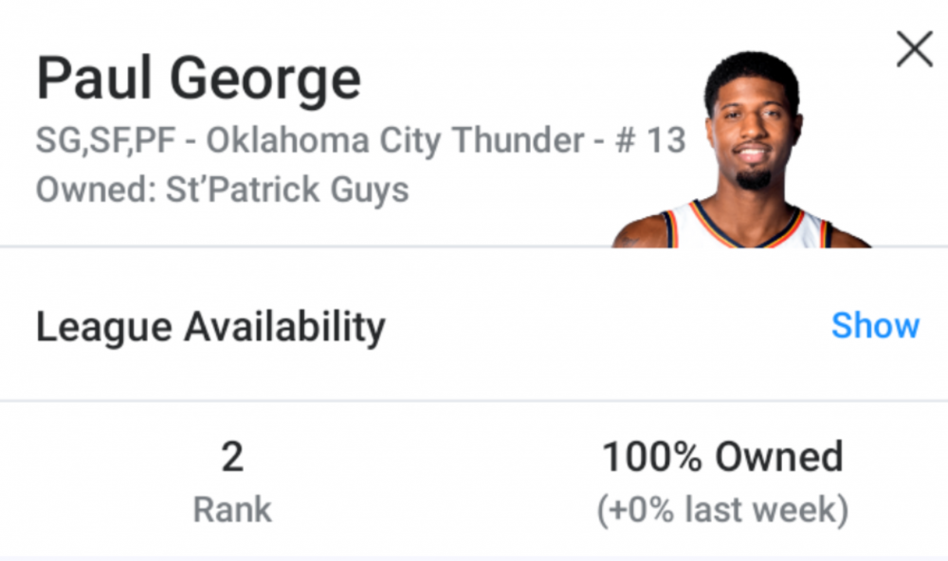Open the St'Patrick Guys owner team
Screen dimensions: 948x561
coord(287,190)
